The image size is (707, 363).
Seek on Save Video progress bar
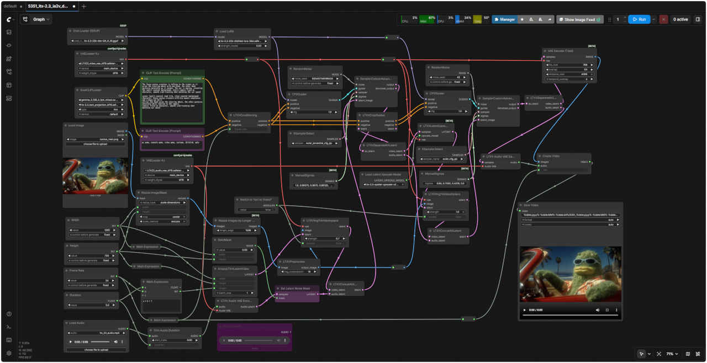pos(571,315)
